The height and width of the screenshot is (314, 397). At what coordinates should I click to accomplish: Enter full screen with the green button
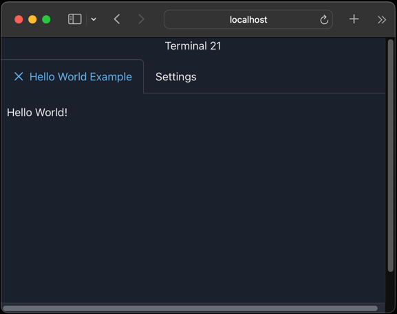pos(46,19)
